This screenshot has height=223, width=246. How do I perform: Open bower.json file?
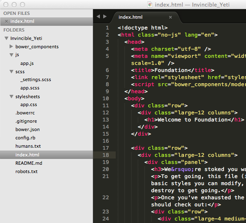(27, 129)
